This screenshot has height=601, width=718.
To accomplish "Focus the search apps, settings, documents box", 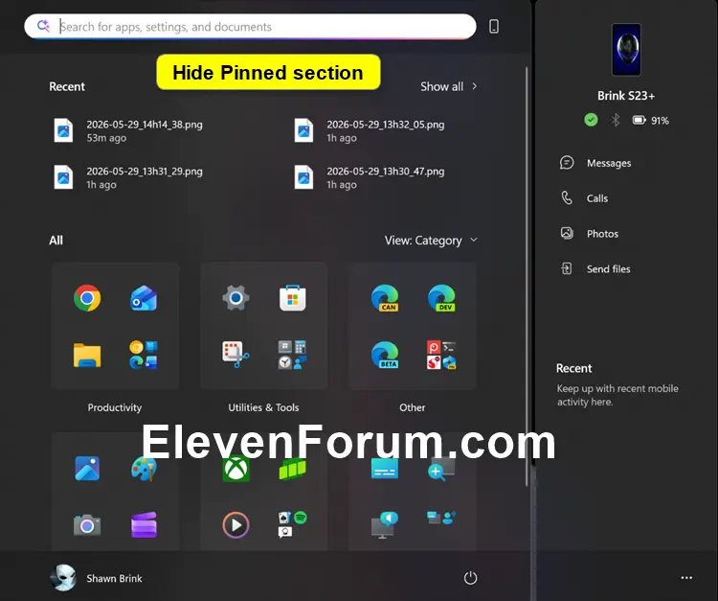I will tap(250, 26).
